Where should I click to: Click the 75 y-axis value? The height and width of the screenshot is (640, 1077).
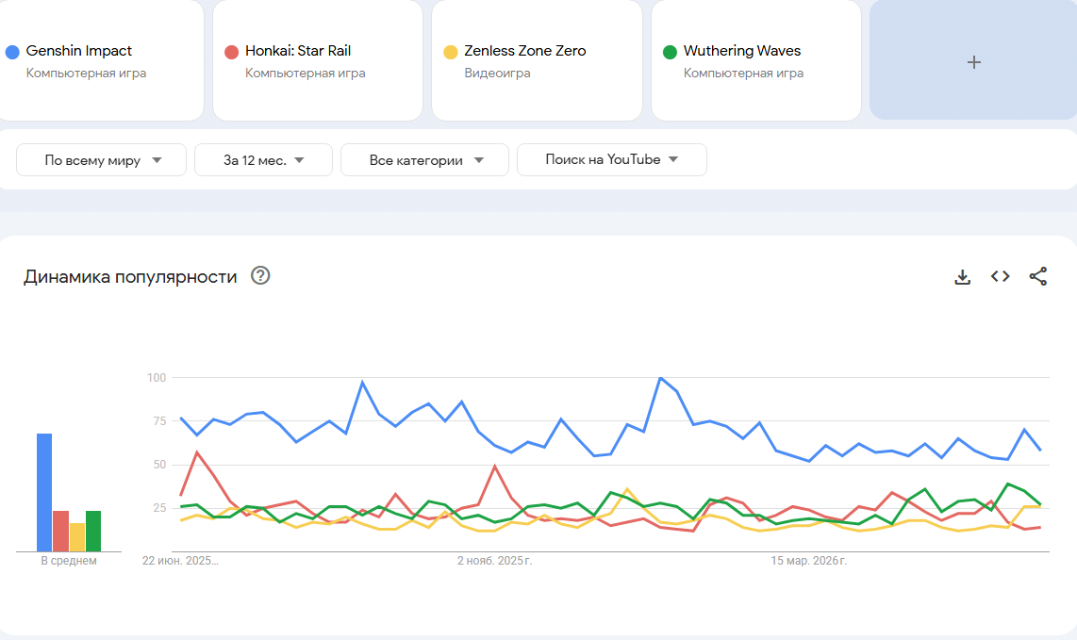pos(160,421)
